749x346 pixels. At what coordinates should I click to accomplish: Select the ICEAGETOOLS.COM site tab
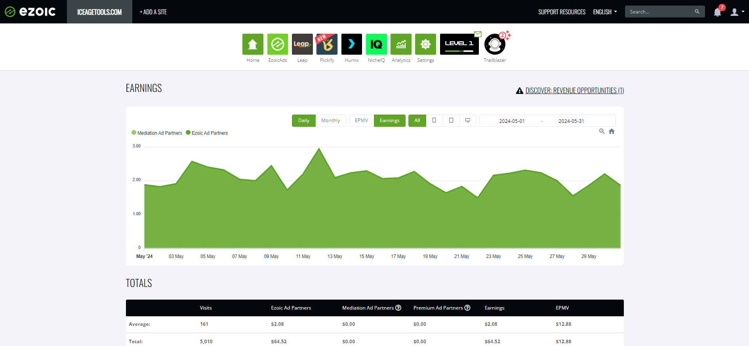point(99,12)
